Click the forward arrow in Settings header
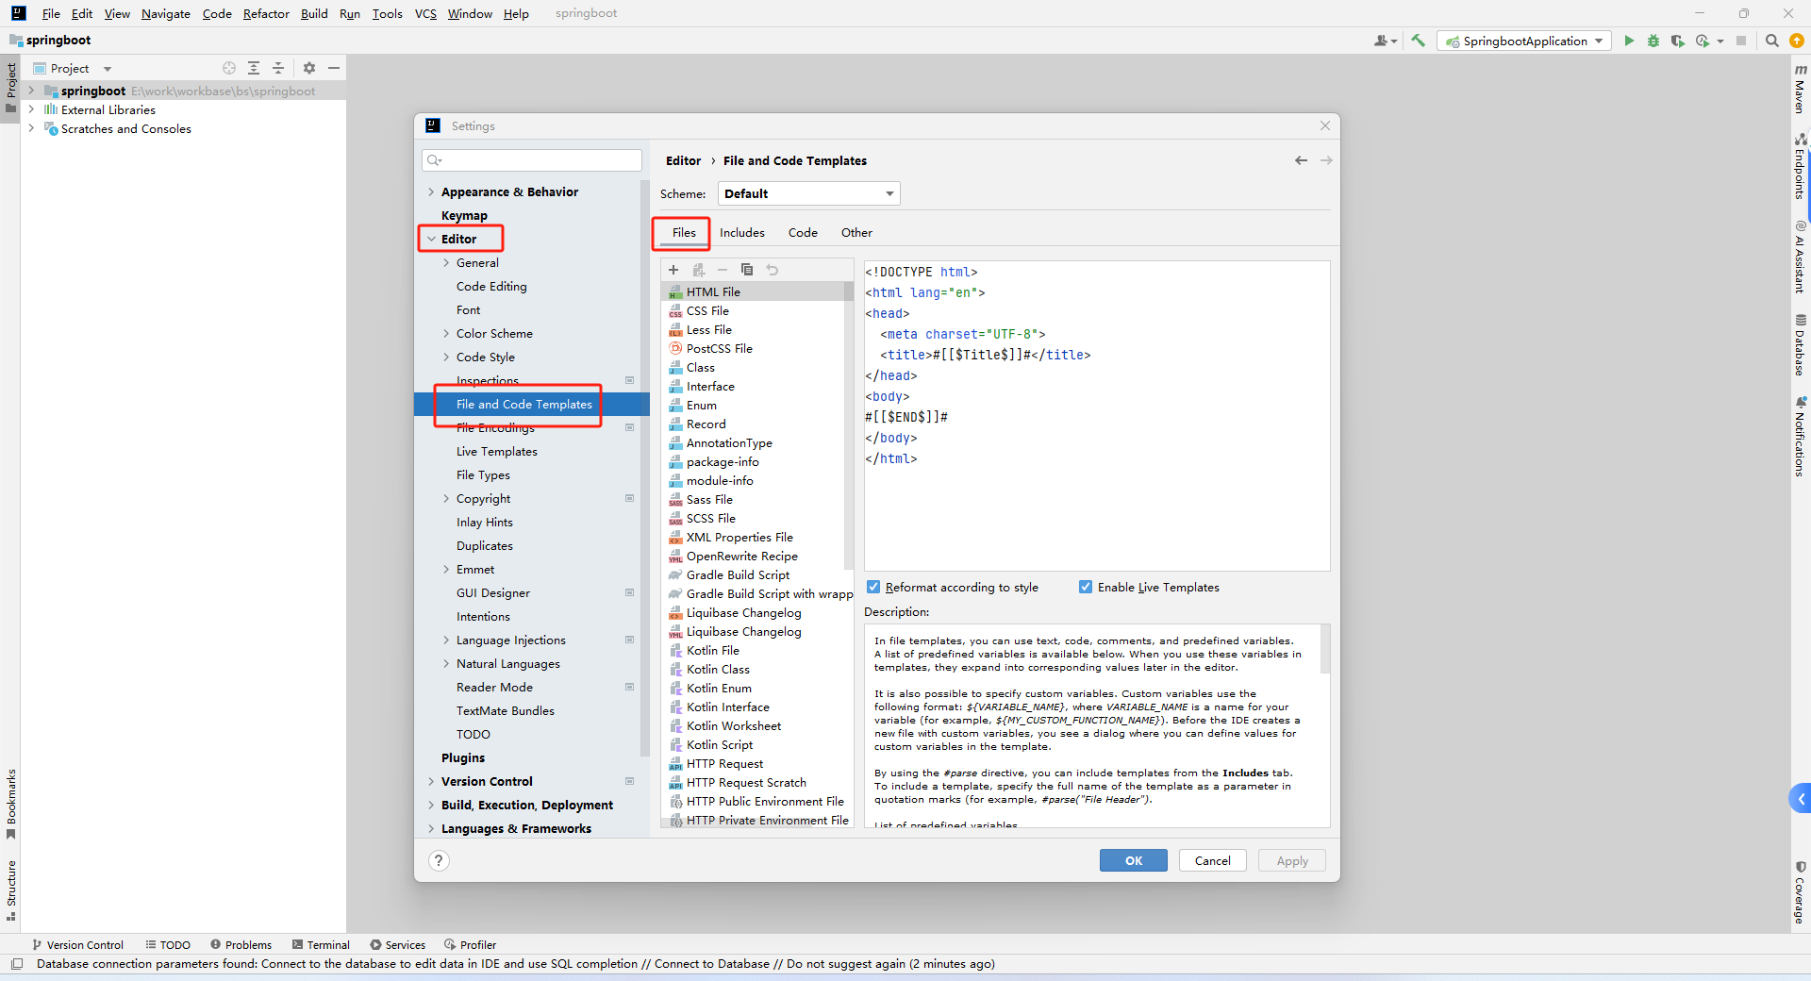The image size is (1811, 981). pos(1326,160)
